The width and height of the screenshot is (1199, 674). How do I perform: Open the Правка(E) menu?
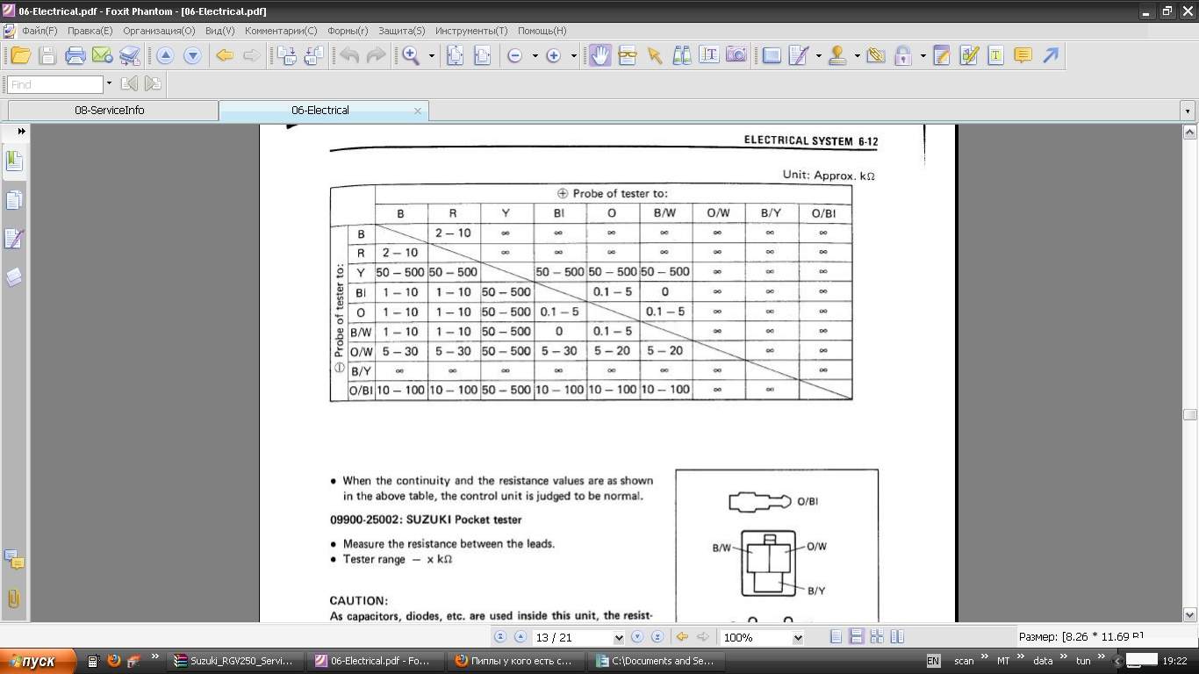[90, 31]
